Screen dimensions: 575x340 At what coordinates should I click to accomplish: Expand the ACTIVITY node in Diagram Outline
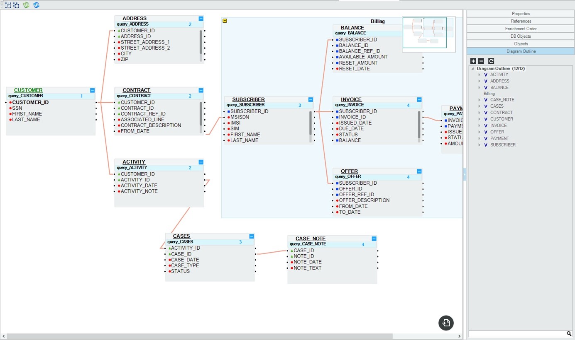[x=479, y=75]
